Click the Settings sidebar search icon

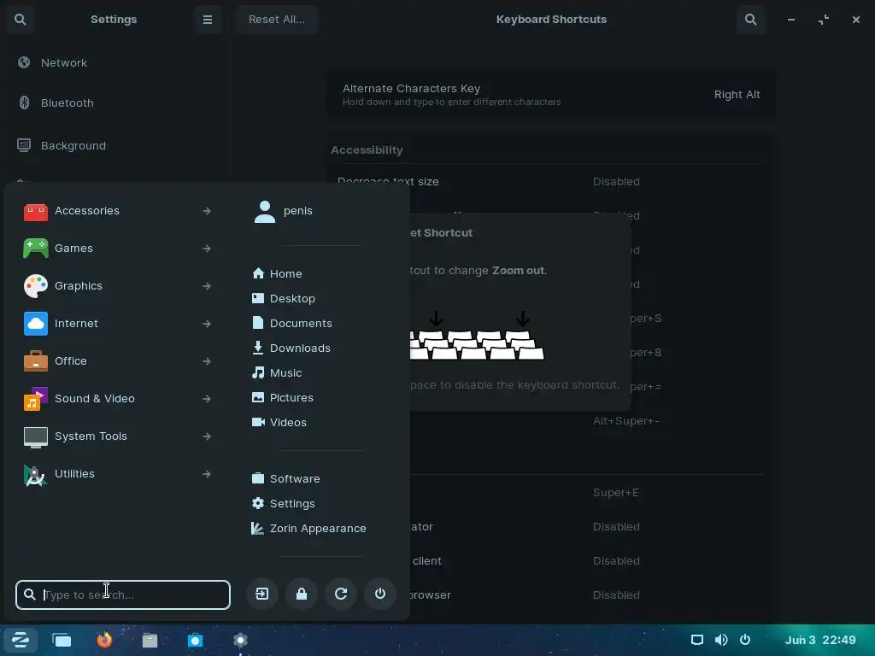[21, 20]
